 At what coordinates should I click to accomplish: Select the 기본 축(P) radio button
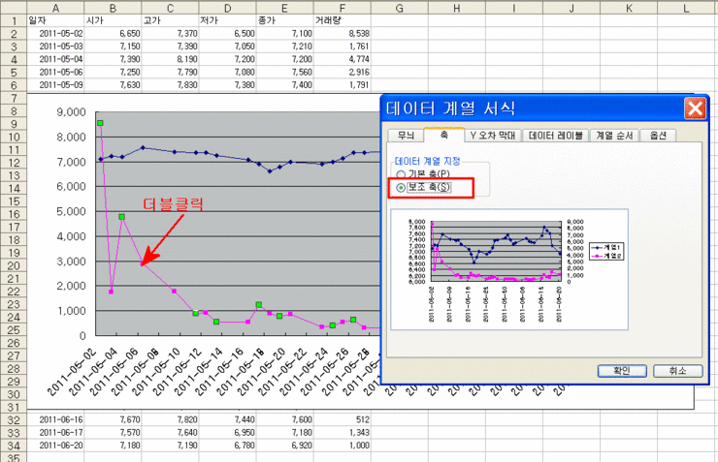pyautogui.click(x=400, y=173)
